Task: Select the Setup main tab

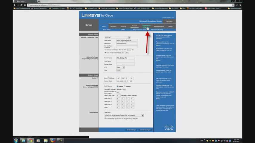Action: pos(104,27)
